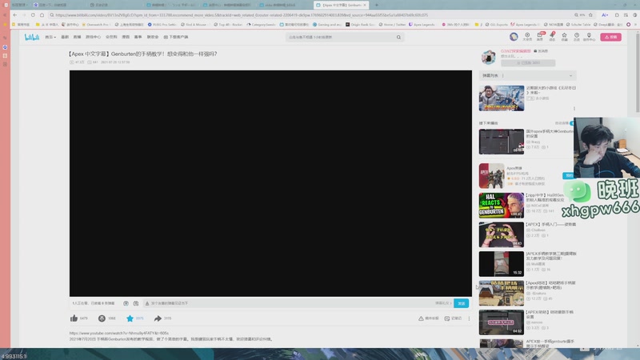
Task: Open creator center icon in header
Action: coord(589,37)
